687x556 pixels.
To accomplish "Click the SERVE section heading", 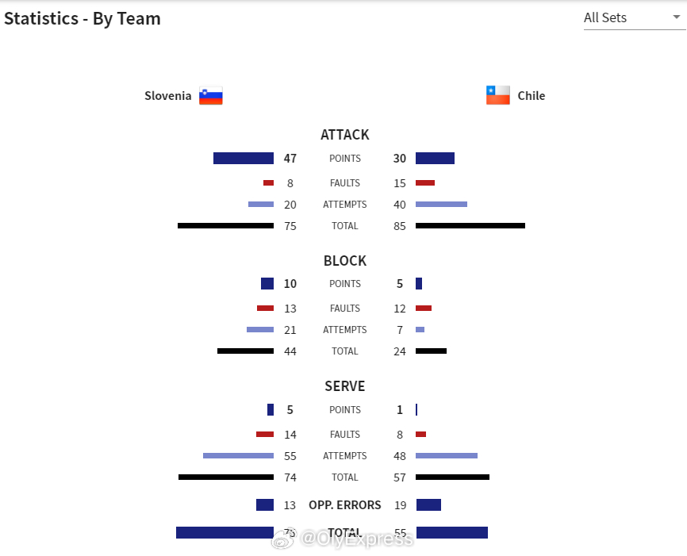I will (345, 386).
